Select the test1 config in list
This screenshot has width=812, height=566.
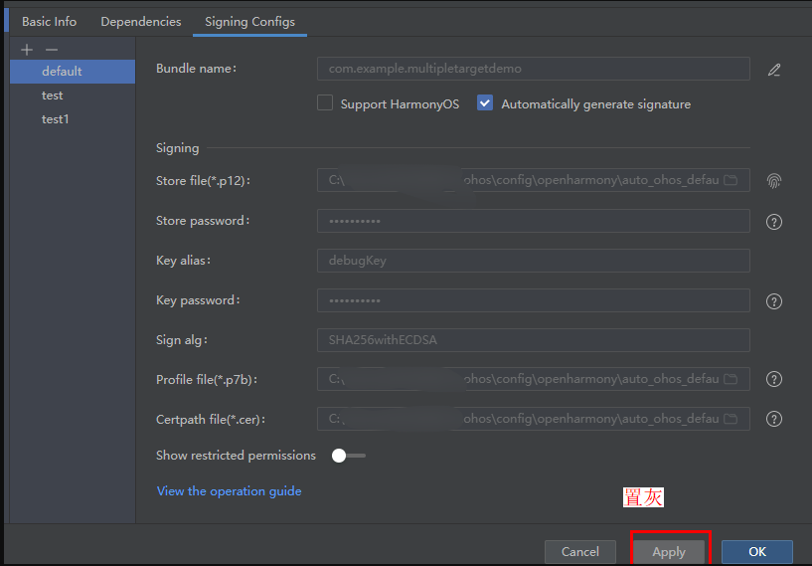[x=73, y=119]
